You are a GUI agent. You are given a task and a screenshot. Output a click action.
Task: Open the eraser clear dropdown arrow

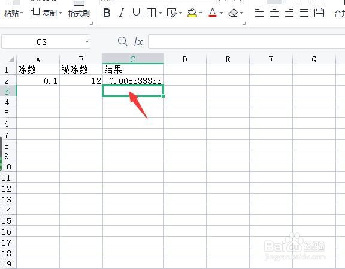(x=242, y=13)
